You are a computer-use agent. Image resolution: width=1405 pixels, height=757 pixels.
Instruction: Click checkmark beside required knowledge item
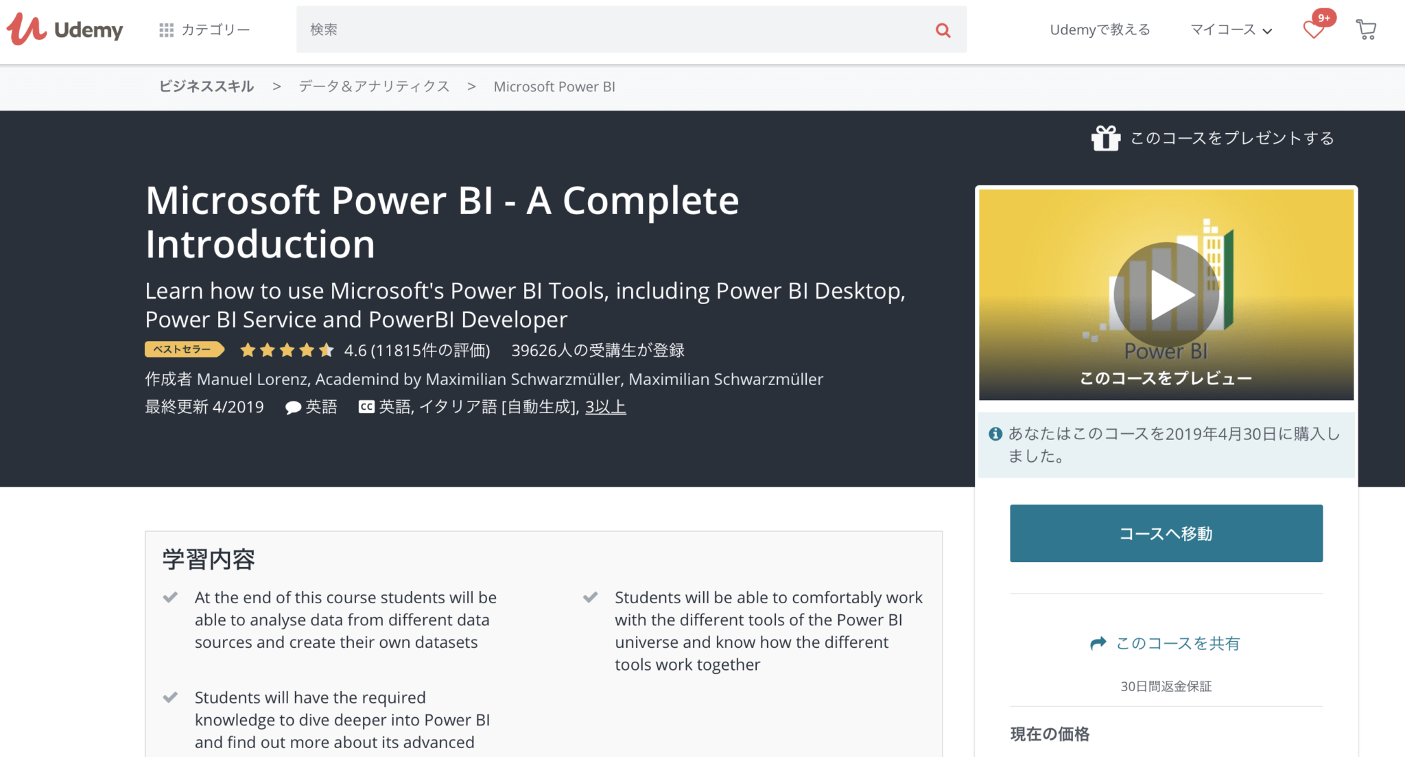pos(170,697)
